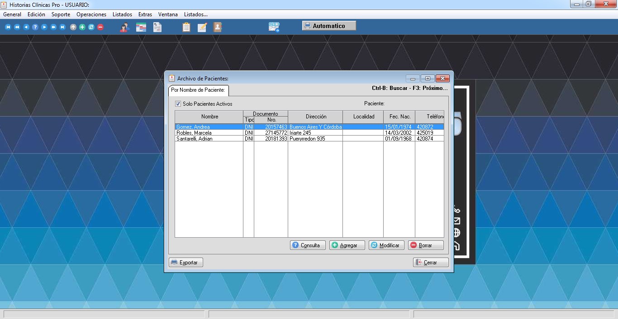The height and width of the screenshot is (319, 618).
Task: Select the Por Nombre de Paciente tab
Action: (198, 90)
